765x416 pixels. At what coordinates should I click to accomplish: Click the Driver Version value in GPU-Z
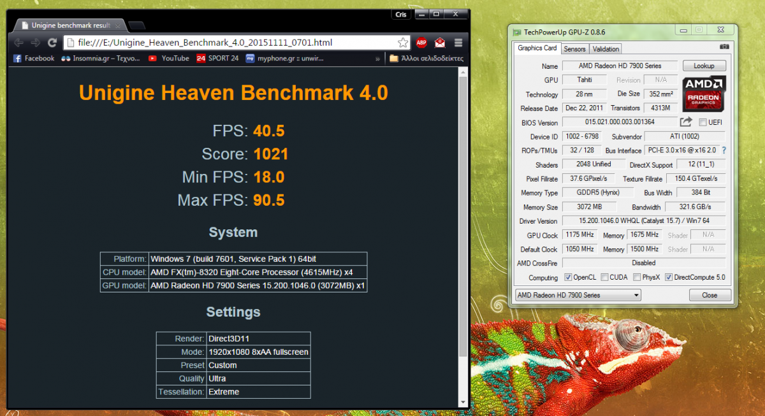643,221
